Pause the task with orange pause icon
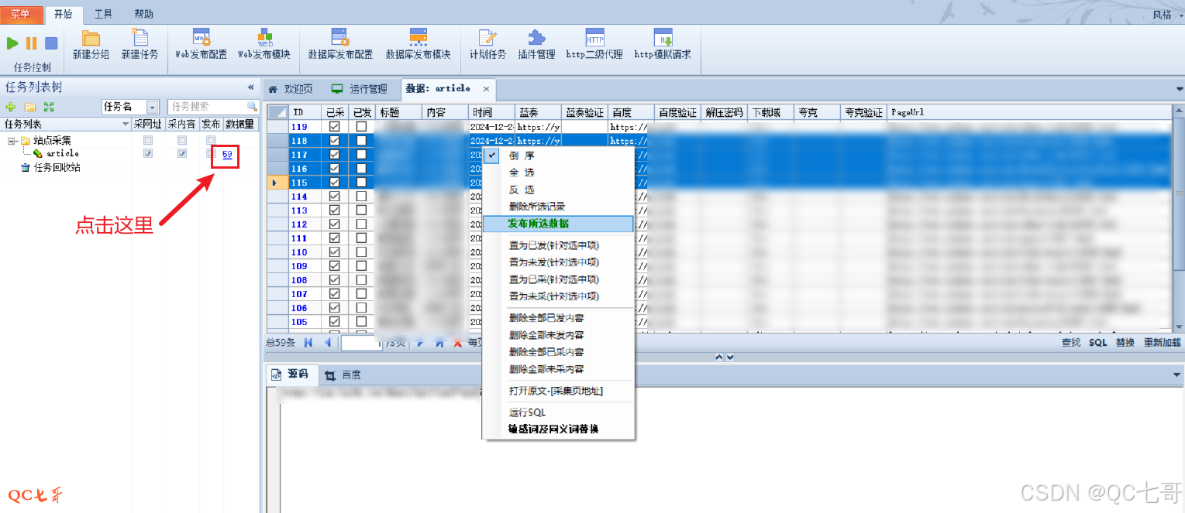The width and height of the screenshot is (1185, 513). click(x=32, y=43)
